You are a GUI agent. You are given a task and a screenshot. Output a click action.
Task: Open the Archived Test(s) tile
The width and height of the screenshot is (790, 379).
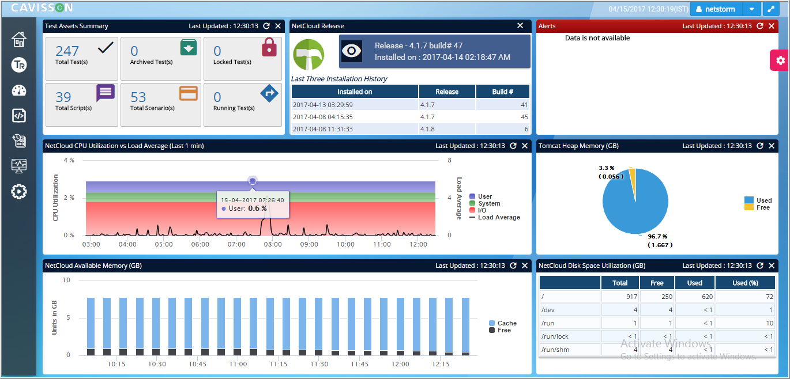[161, 59]
